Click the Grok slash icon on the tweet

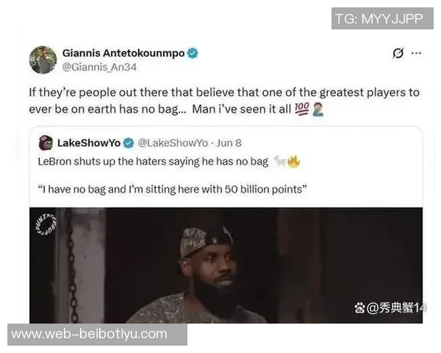tap(398, 53)
